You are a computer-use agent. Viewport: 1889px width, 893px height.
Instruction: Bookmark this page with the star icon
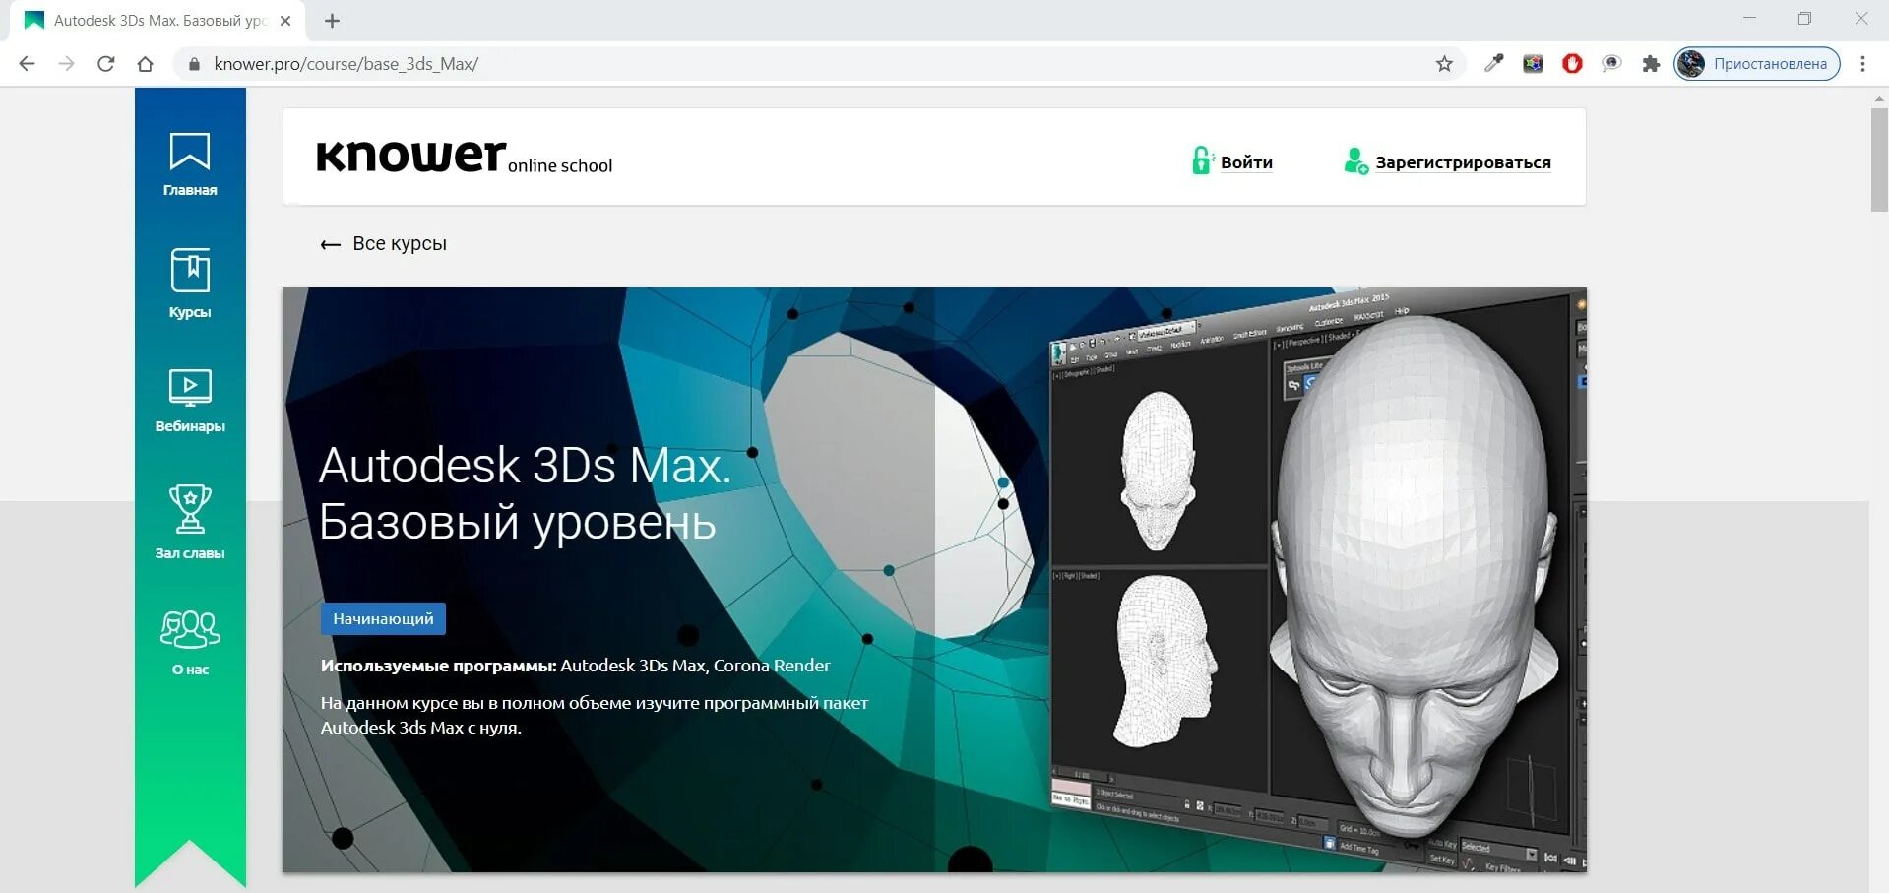pyautogui.click(x=1444, y=64)
